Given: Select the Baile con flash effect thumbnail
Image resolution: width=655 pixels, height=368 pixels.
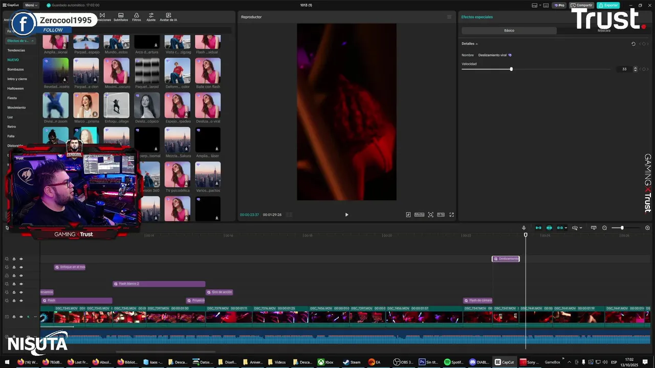Looking at the screenshot, I should pyautogui.click(x=208, y=71).
